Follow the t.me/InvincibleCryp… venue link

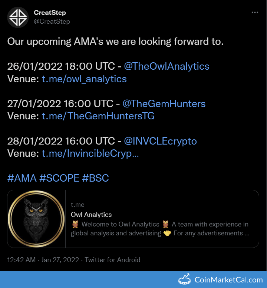coord(90,153)
